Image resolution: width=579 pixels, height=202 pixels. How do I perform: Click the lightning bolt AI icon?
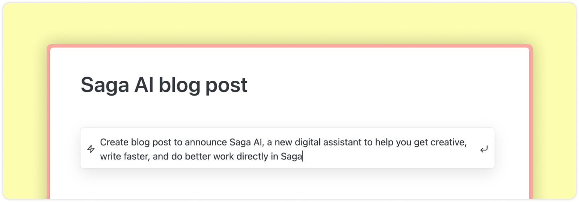point(91,149)
